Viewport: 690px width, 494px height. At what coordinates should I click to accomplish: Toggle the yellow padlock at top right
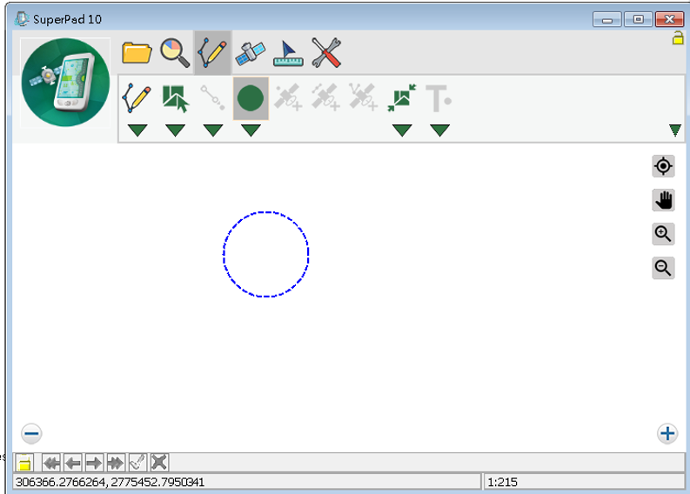(x=678, y=38)
